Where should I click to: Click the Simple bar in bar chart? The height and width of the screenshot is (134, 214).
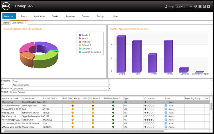pos(121,54)
